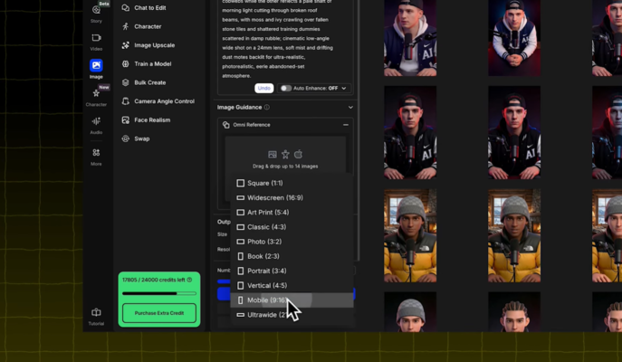Choose Ultrawide aspect ratio option
This screenshot has width=622, height=362.
click(x=292, y=315)
